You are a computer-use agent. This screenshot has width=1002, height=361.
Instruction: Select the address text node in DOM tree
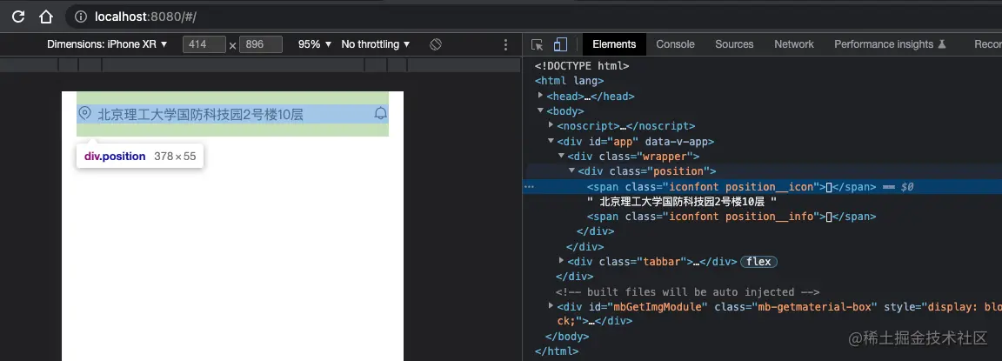point(682,202)
